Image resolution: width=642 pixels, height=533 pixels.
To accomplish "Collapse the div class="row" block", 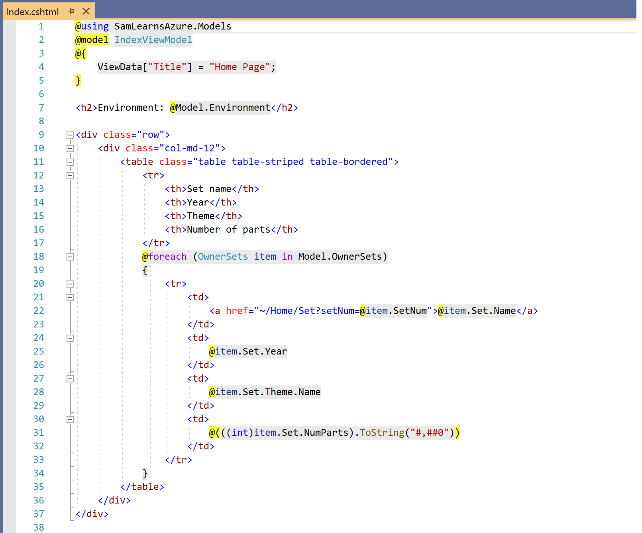I will [x=70, y=135].
